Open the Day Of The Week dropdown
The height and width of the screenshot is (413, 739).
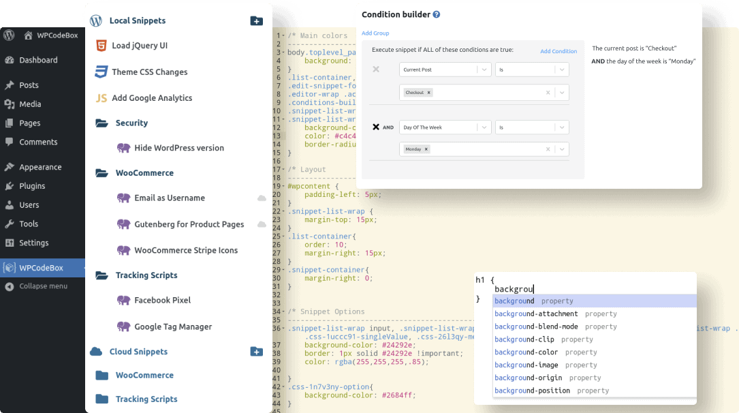445,127
